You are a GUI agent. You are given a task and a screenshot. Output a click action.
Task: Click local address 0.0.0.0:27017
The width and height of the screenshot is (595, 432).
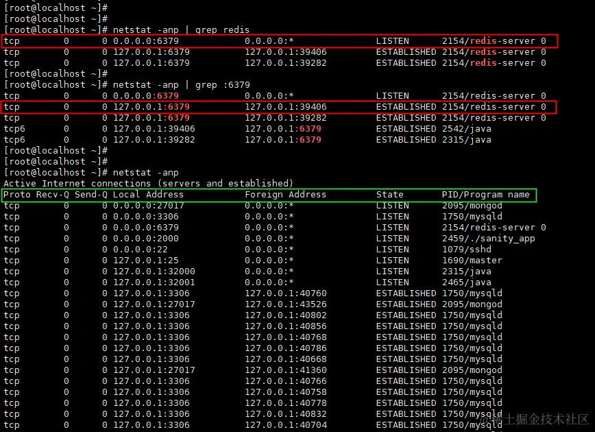(148, 205)
